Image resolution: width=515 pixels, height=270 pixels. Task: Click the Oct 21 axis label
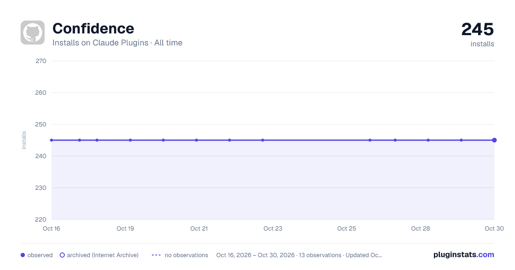point(199,228)
